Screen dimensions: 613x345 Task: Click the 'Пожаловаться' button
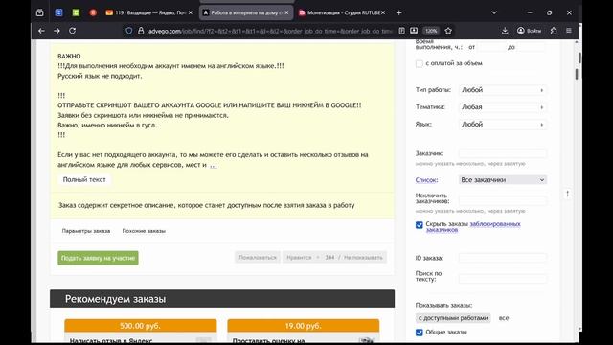click(x=258, y=258)
